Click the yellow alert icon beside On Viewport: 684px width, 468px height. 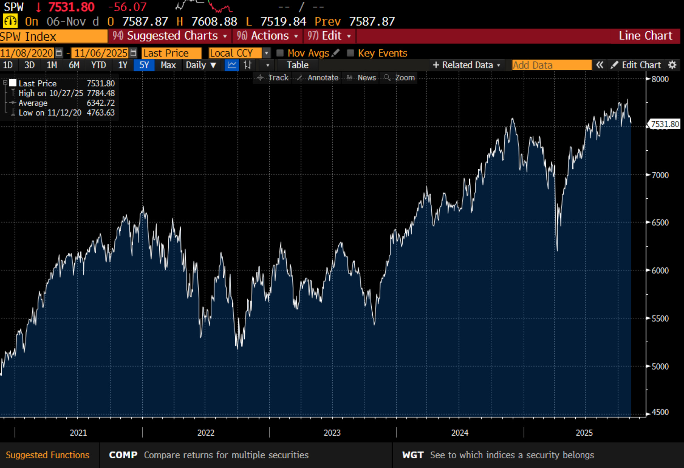point(10,21)
